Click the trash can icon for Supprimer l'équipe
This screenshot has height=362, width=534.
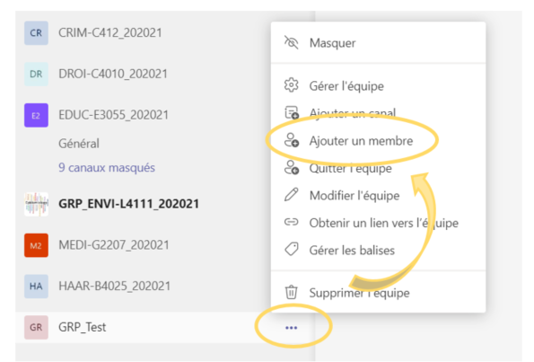pos(291,292)
